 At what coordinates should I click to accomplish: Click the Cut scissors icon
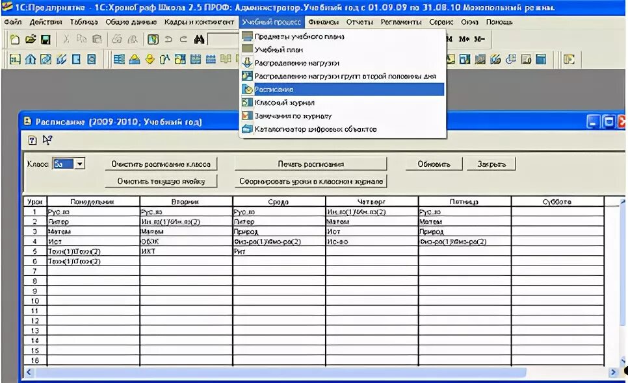click(x=66, y=39)
